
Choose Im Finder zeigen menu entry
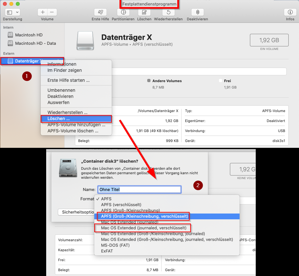(x=65, y=70)
